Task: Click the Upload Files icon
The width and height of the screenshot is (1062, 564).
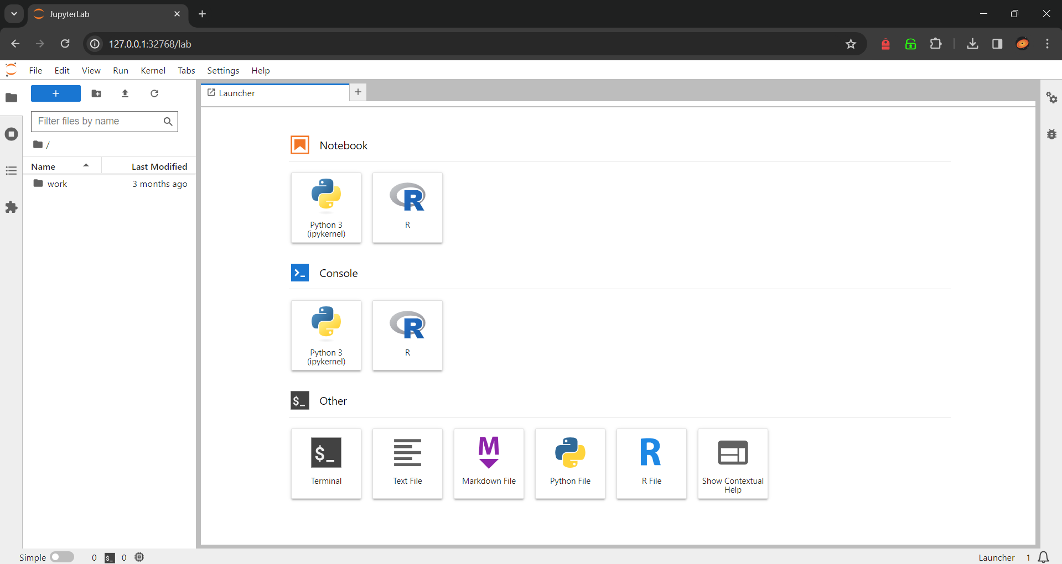Action: click(x=125, y=93)
